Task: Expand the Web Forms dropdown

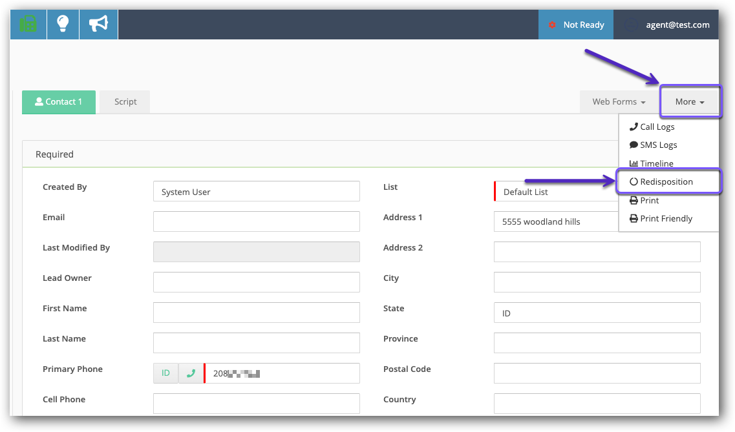Action: [619, 102]
